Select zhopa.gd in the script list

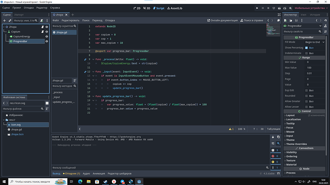click(65, 32)
